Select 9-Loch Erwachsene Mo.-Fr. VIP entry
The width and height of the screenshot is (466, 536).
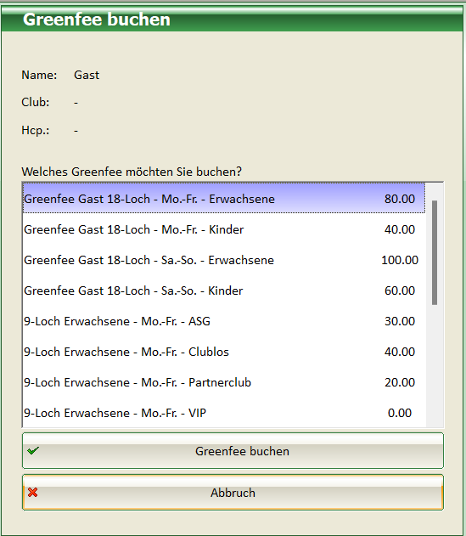tap(224, 413)
